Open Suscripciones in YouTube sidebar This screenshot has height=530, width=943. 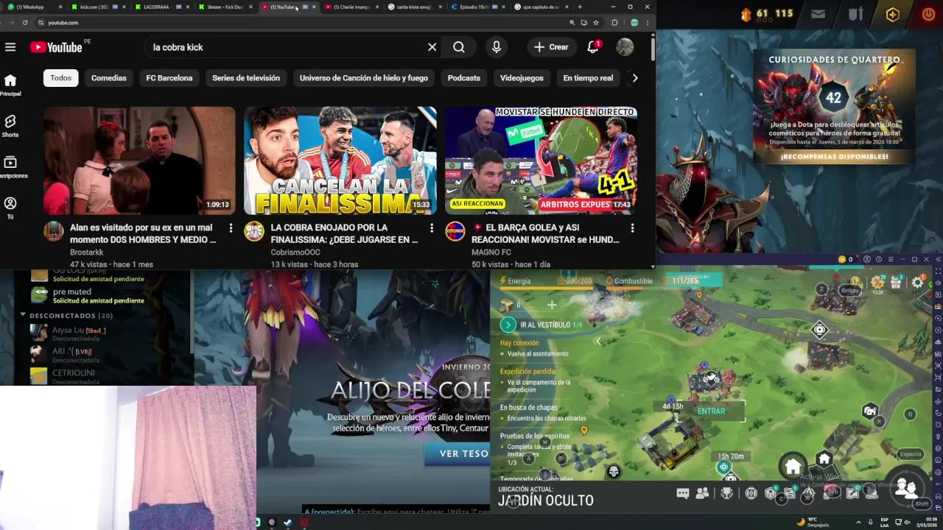(10, 167)
